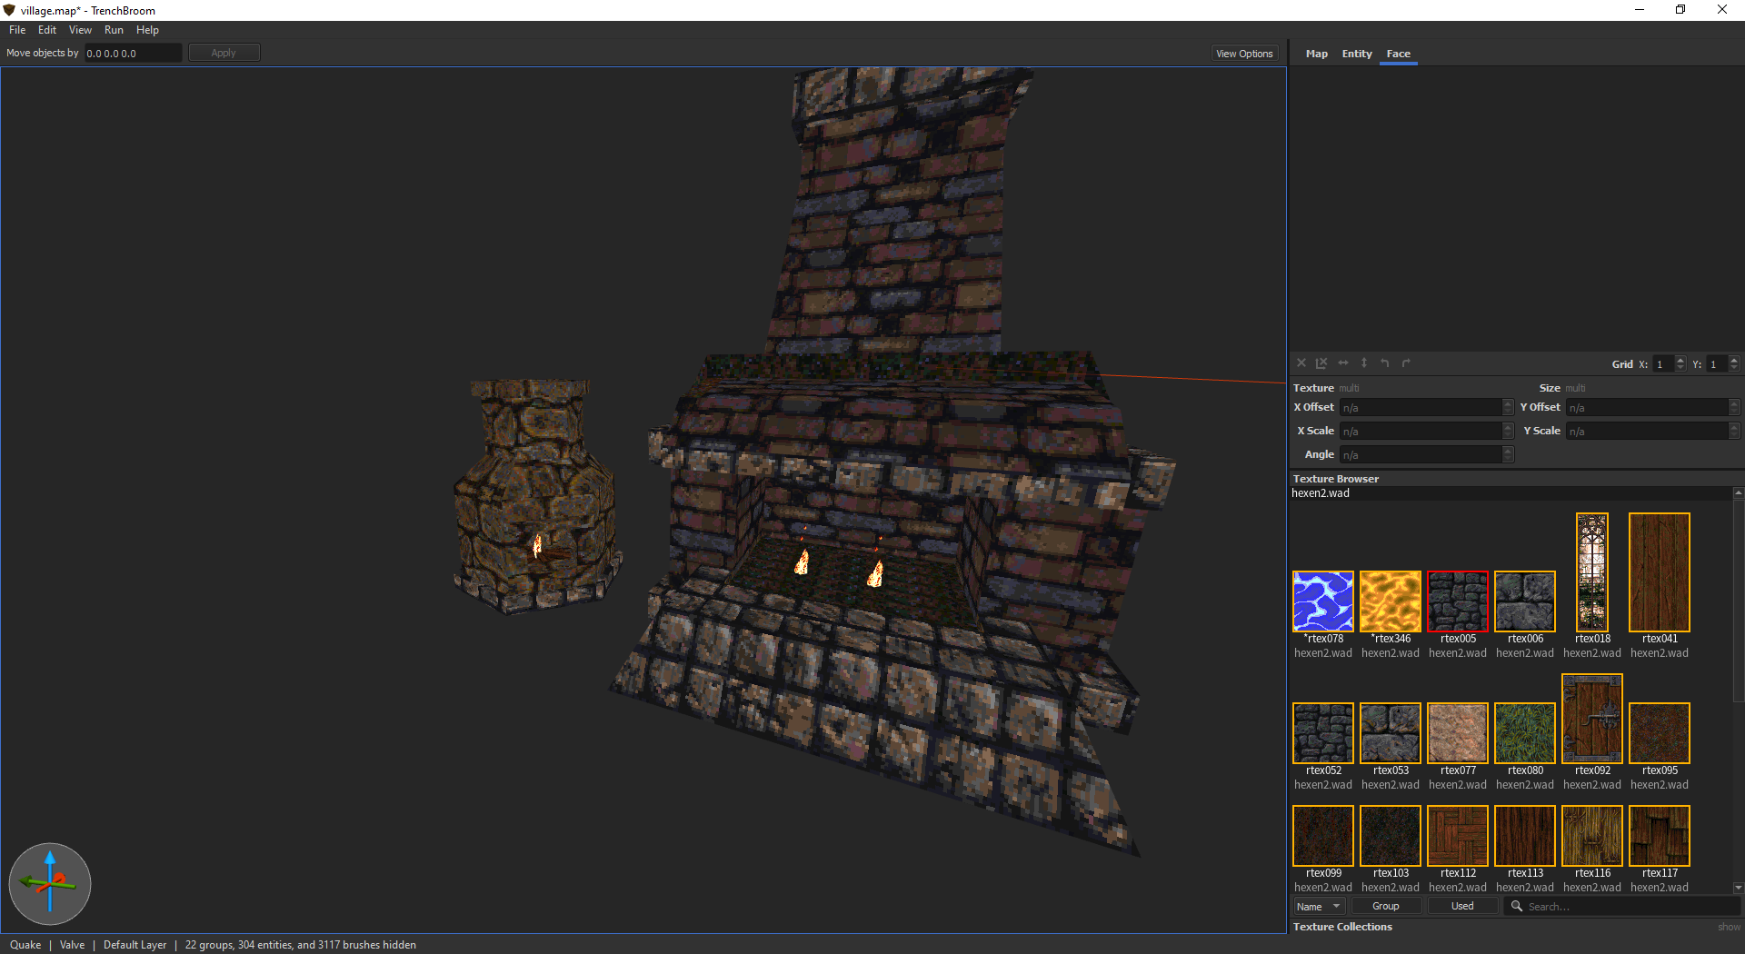This screenshot has height=954, width=1745.
Task: Click the X Scale spinner arrows
Action: click(x=1508, y=431)
